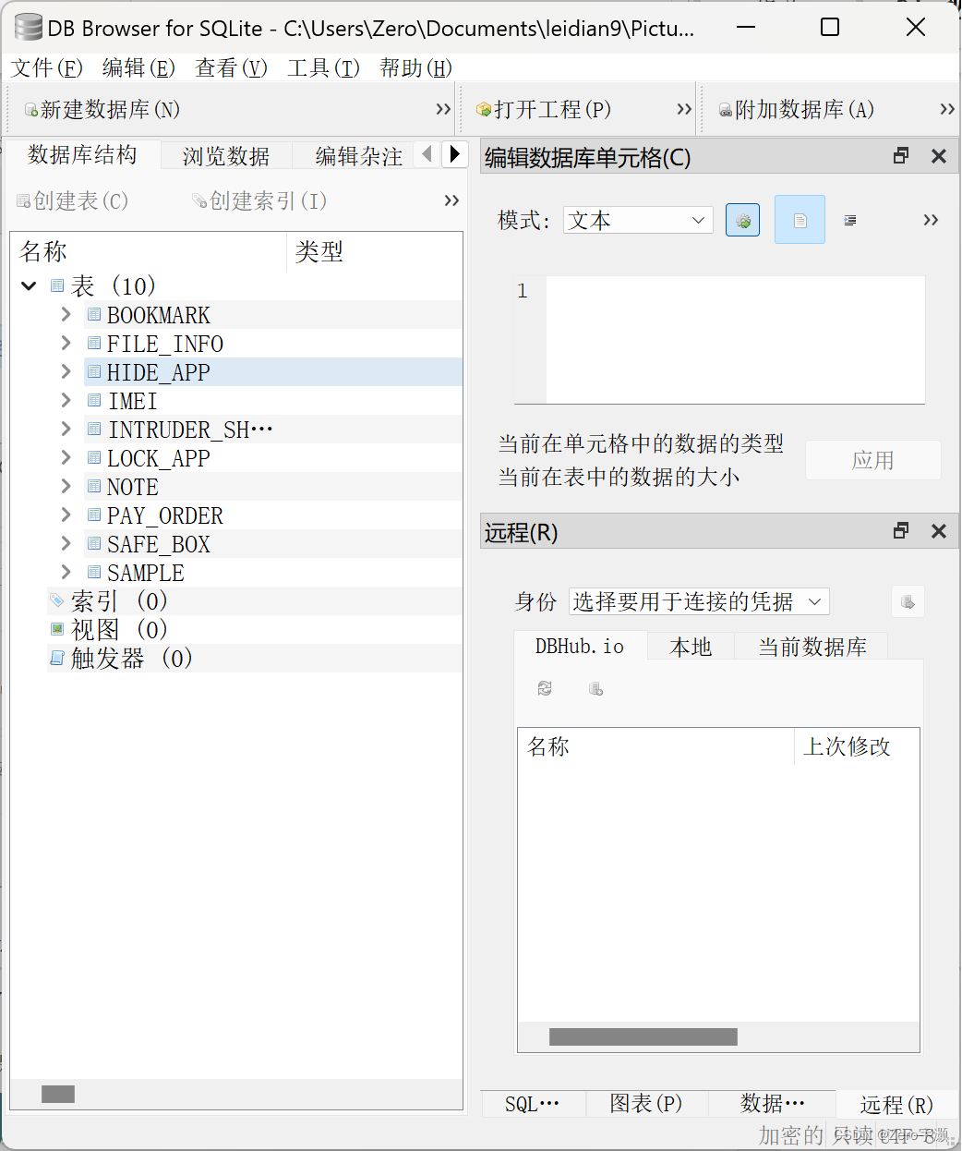Click the remote list horizontal scrollbar
962x1151 pixels.
coord(643,1036)
